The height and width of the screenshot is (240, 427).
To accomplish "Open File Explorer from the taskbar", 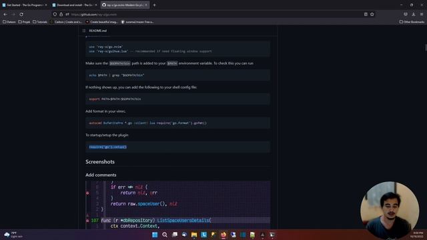I will (x=194, y=235).
